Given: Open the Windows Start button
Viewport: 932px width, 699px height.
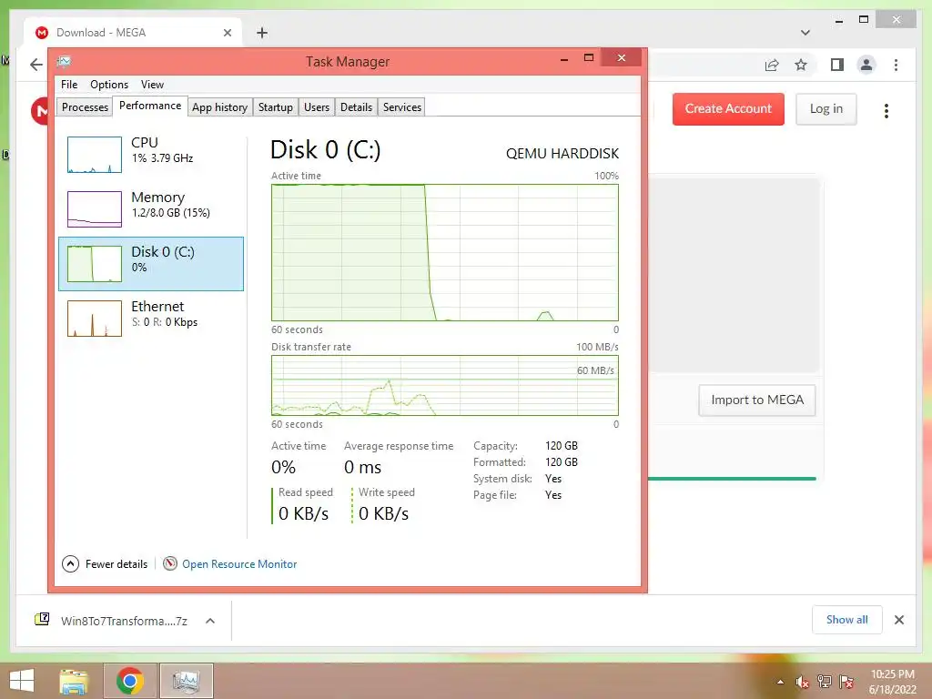Looking at the screenshot, I should pos(22,681).
